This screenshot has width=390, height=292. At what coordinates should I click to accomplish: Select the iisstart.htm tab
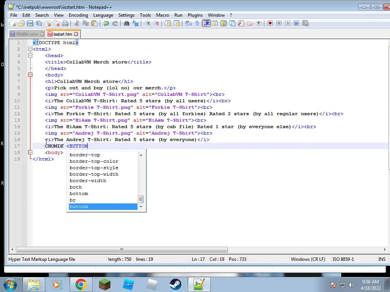click(63, 34)
